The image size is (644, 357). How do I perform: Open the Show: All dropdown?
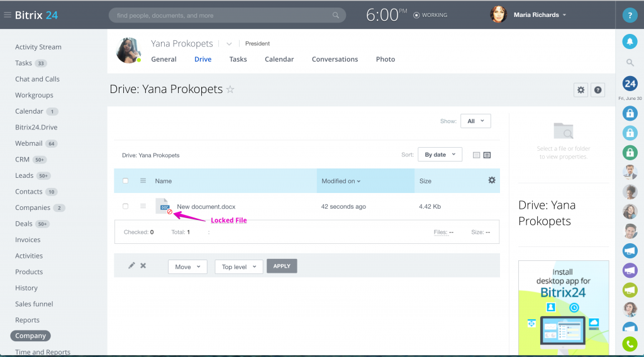click(x=475, y=121)
